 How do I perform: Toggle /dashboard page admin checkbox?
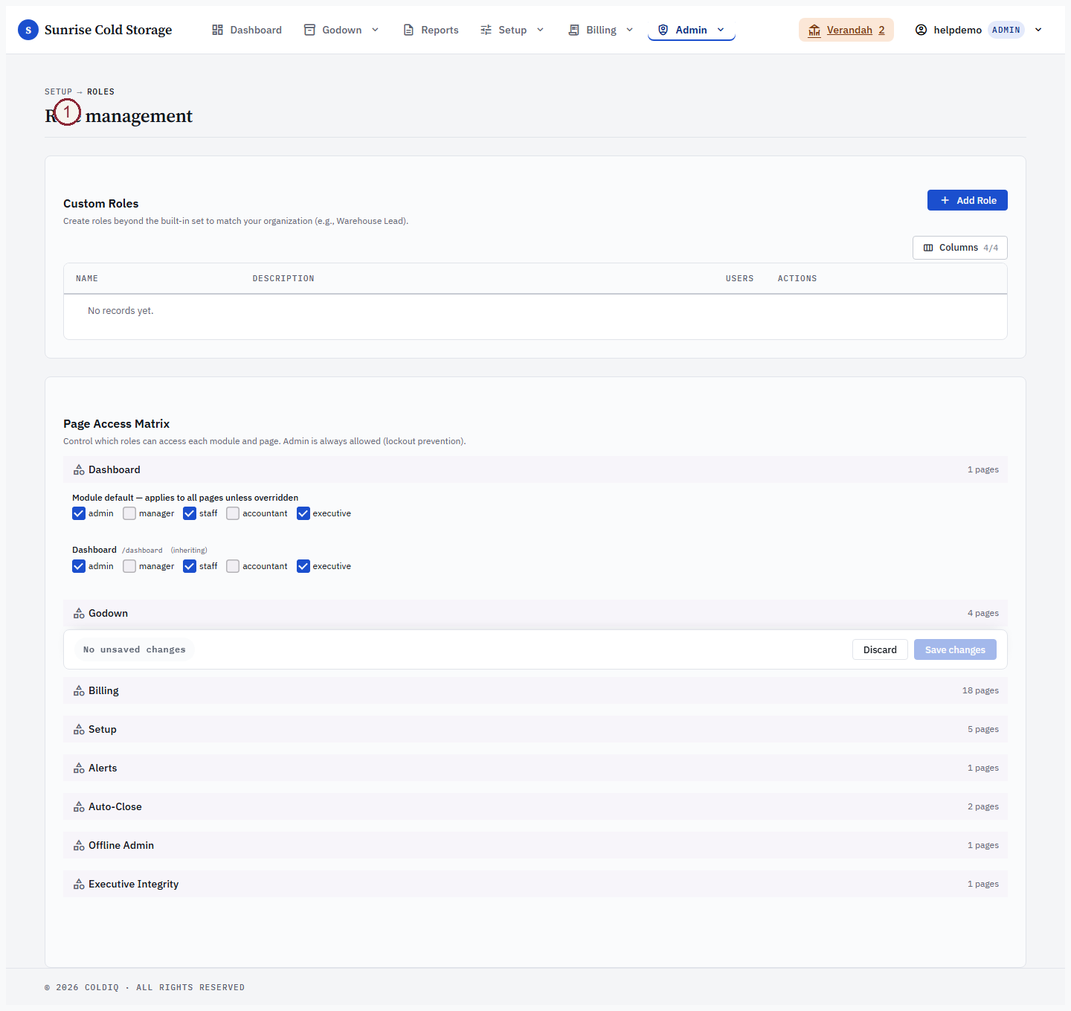coord(79,566)
